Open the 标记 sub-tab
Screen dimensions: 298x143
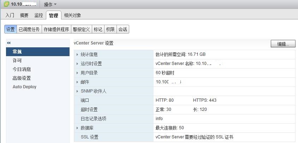click(x=98, y=29)
